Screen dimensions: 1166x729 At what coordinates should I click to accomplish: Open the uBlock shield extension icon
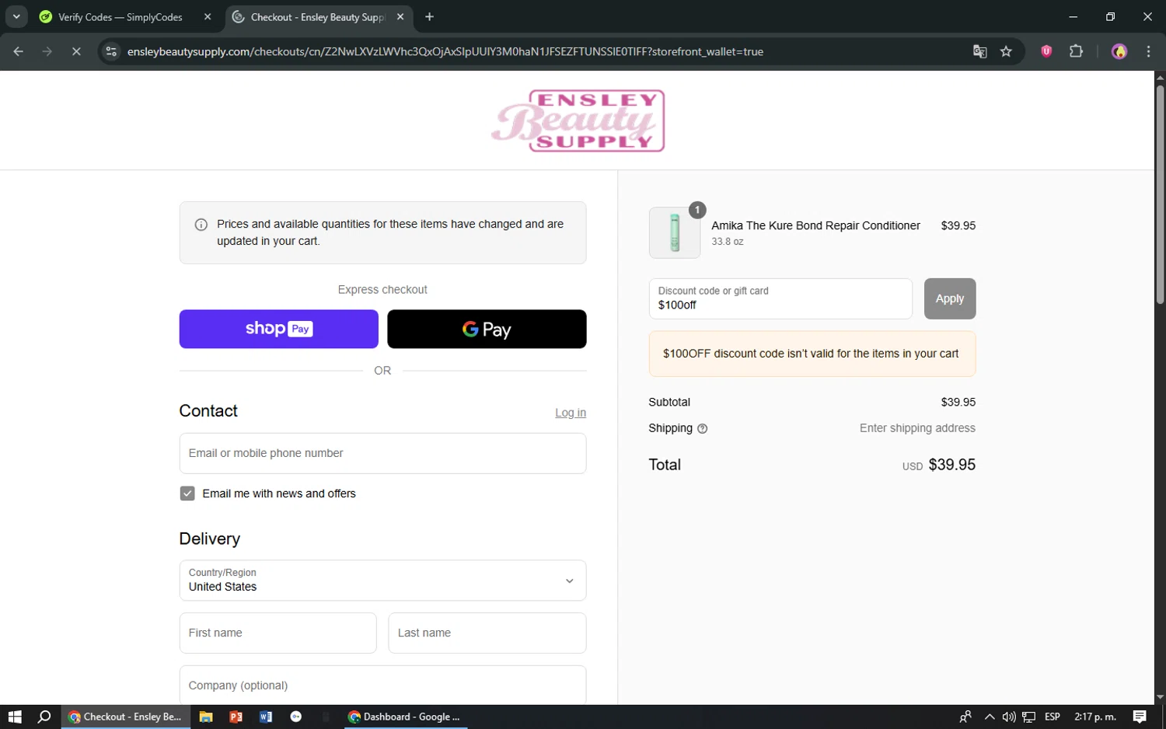(x=1046, y=51)
